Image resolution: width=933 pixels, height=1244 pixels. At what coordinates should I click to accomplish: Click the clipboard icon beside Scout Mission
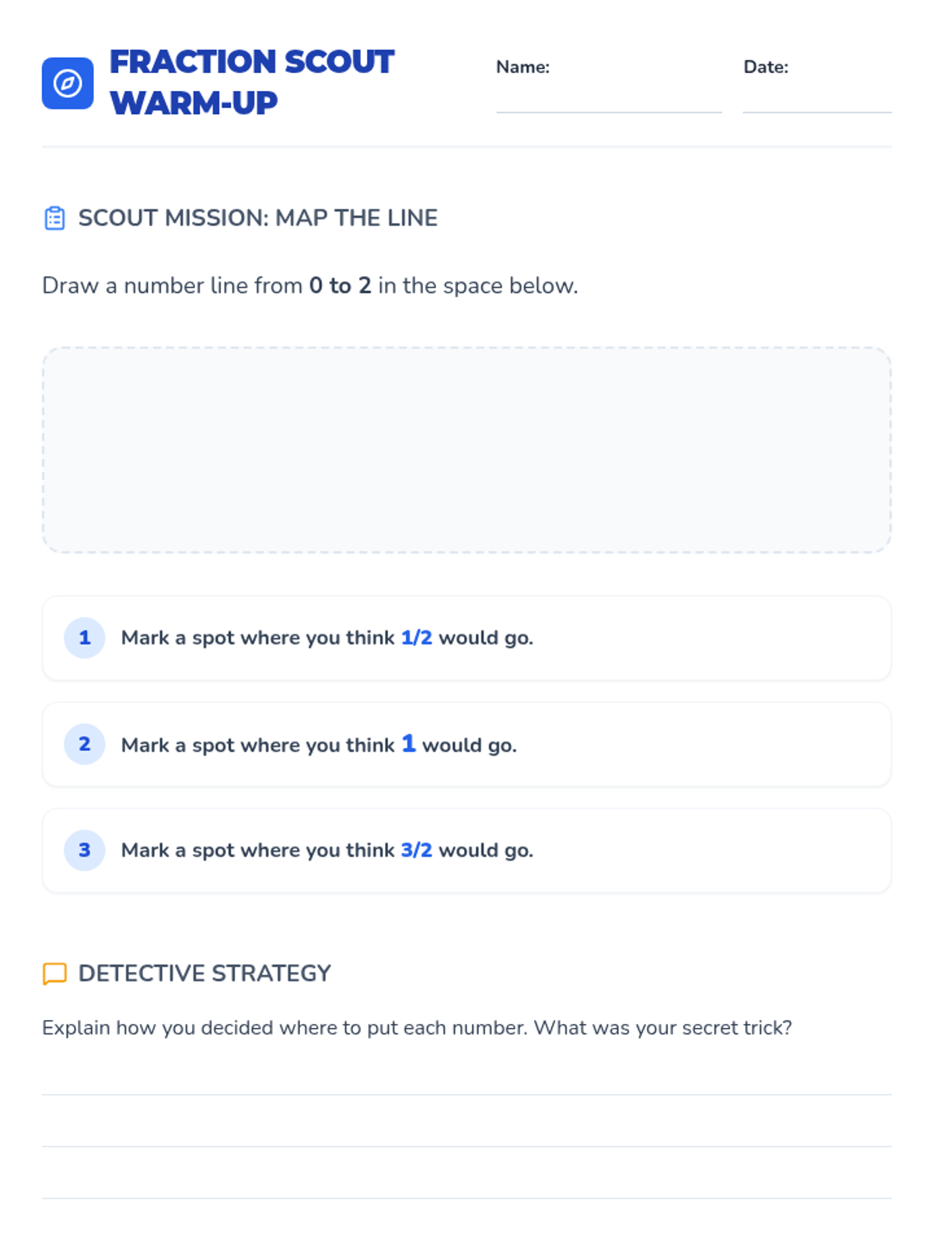tap(54, 218)
